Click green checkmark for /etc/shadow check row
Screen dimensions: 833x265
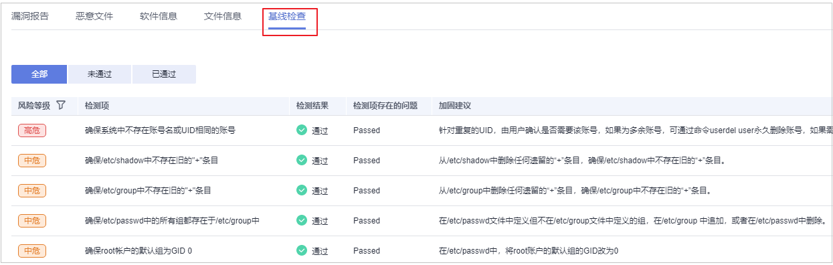pos(301,160)
